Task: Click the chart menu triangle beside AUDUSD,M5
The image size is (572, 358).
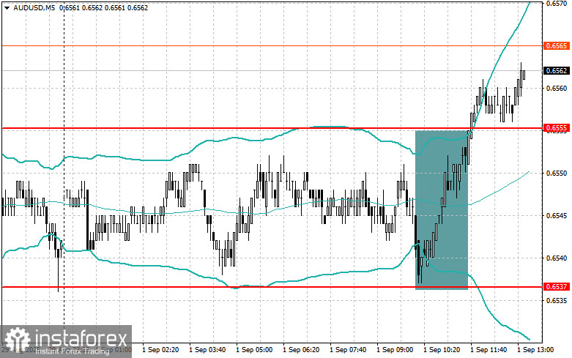Action: [7, 7]
